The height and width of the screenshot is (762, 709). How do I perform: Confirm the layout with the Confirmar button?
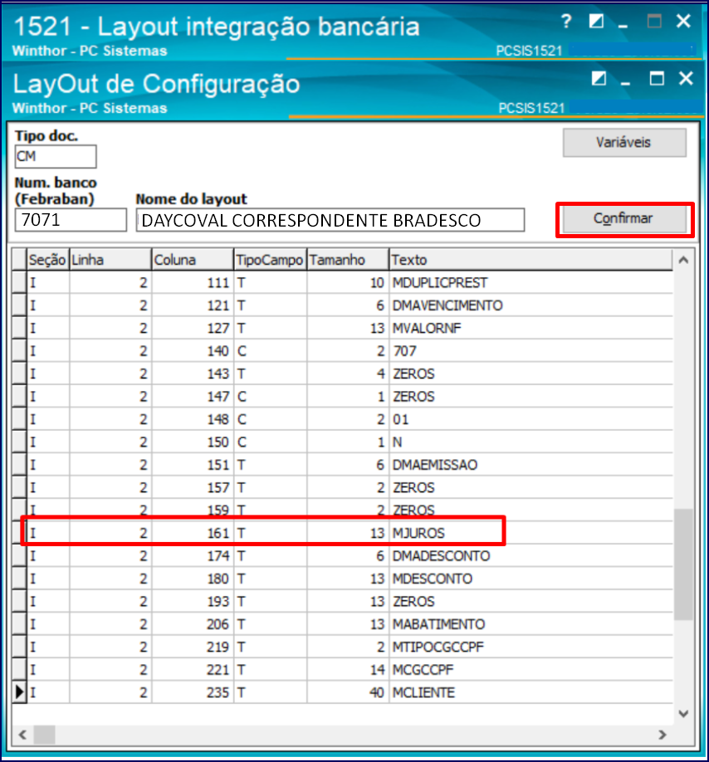point(624,219)
